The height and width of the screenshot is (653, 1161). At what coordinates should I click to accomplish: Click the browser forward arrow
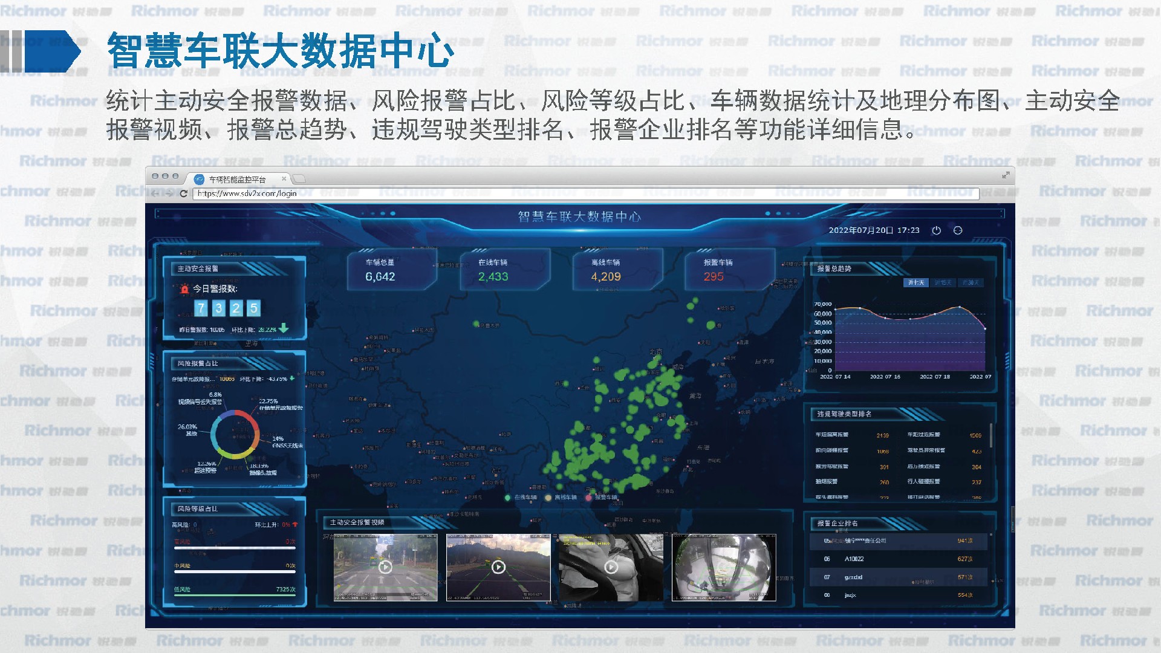(168, 193)
